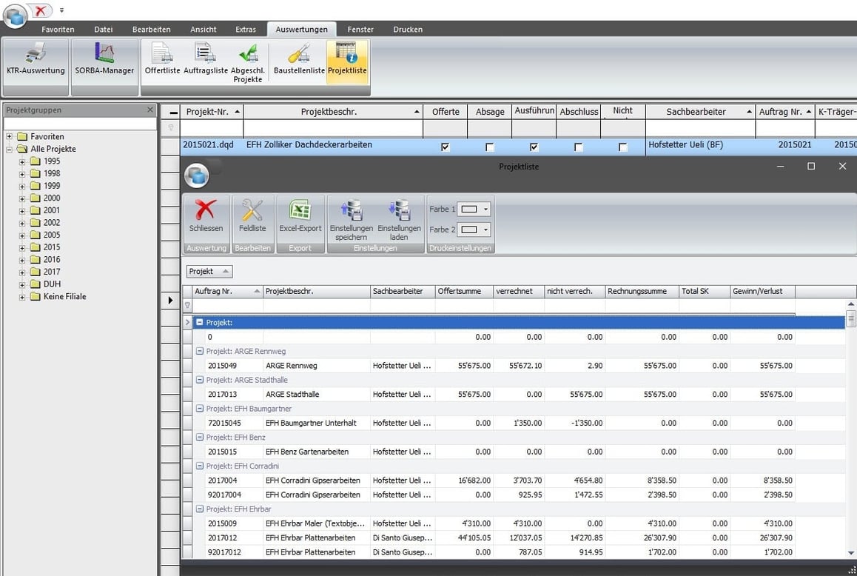
Task: Click the Projektliste vertical scrollbar thumb
Action: 850,318
